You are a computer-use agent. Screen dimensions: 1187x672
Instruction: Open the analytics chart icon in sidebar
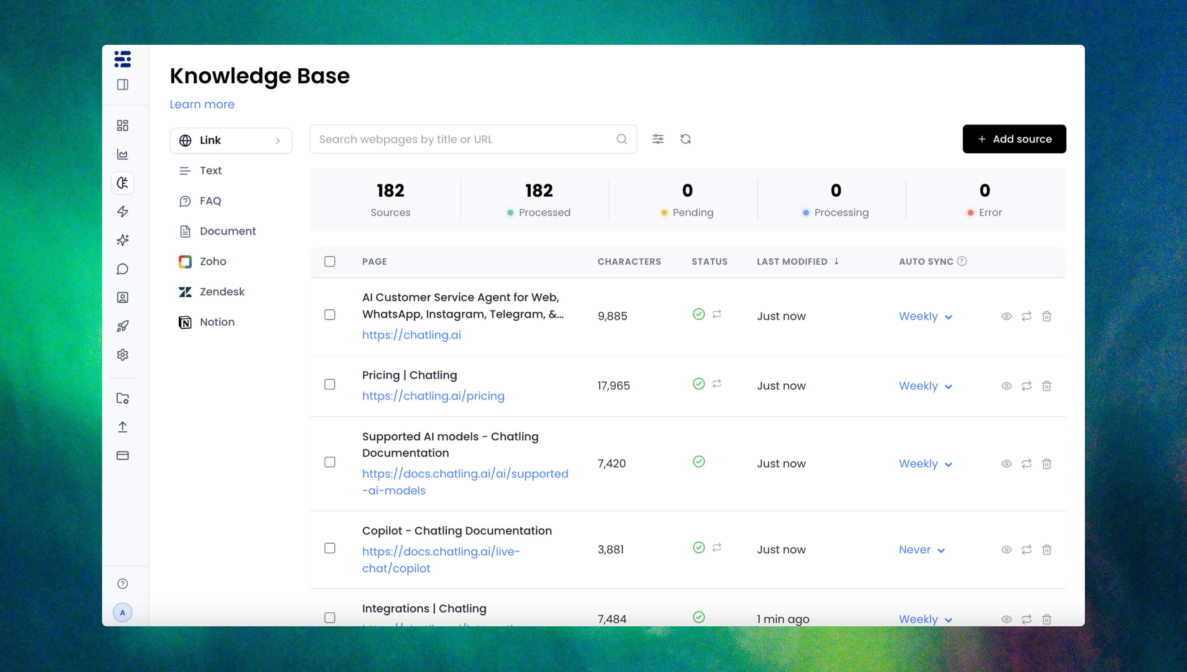[122, 154]
